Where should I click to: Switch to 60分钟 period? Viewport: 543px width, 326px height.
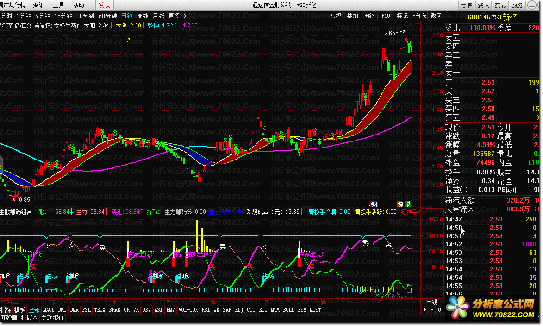tap(108, 16)
